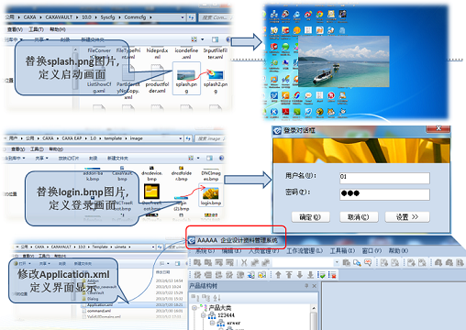Collapse the 产品大类 tree node

tap(194, 307)
